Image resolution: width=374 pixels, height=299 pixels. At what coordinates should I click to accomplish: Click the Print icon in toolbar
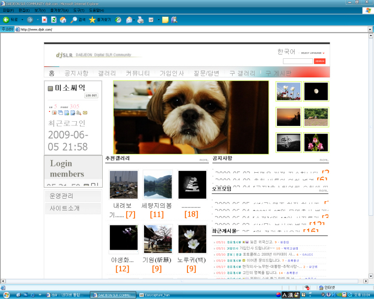click(141, 20)
